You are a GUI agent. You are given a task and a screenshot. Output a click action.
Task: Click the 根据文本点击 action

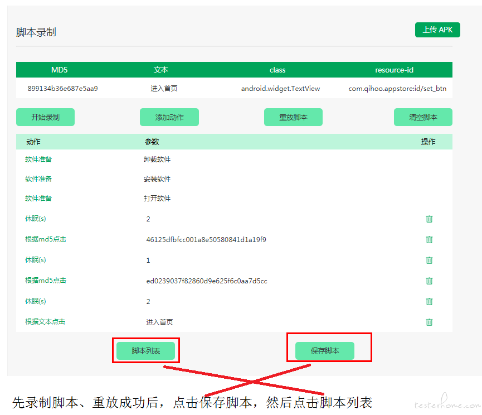tap(45, 321)
